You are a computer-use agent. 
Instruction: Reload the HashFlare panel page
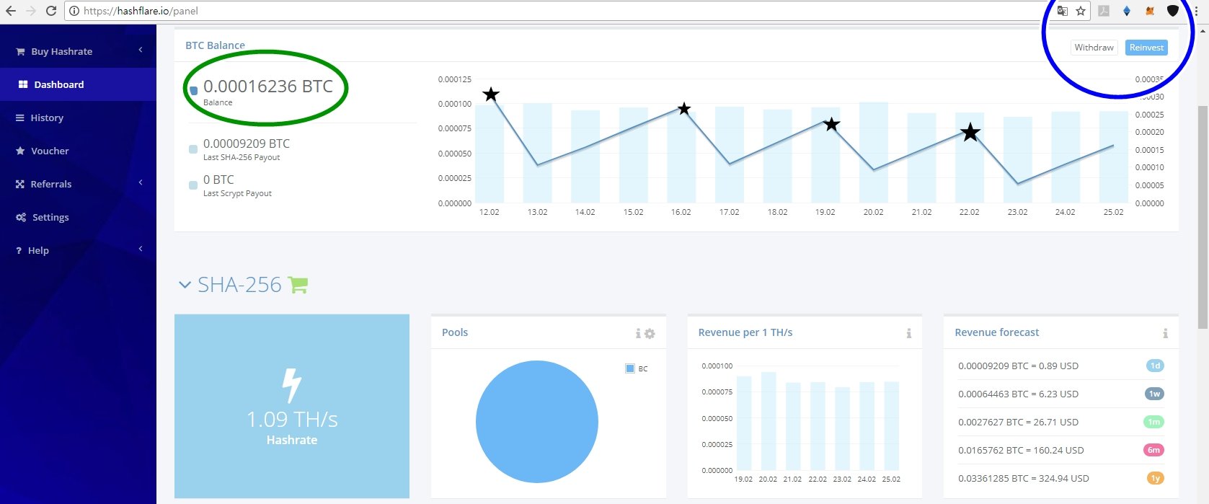(x=51, y=11)
